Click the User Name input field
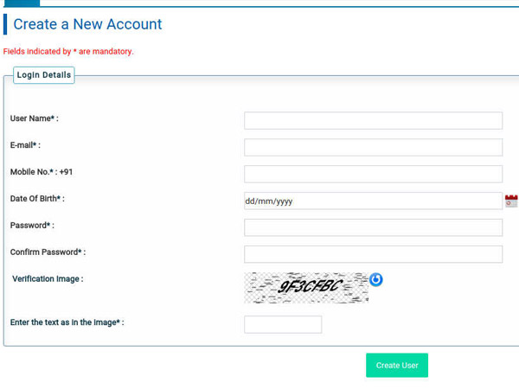 pyautogui.click(x=373, y=120)
